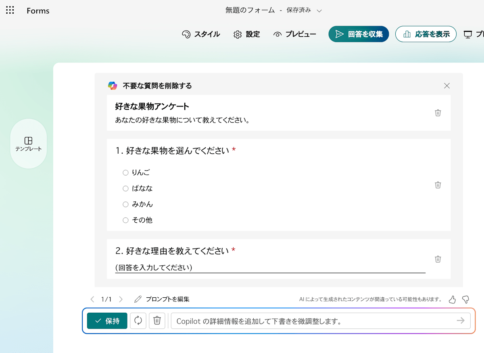Click 不要な質問を削除する prompt text
Screen dimensions: 484x353
[x=157, y=86]
